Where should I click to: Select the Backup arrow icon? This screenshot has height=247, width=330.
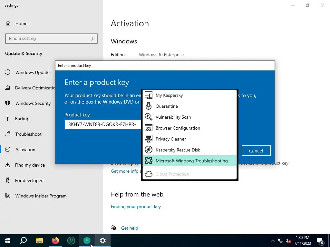click(x=8, y=118)
